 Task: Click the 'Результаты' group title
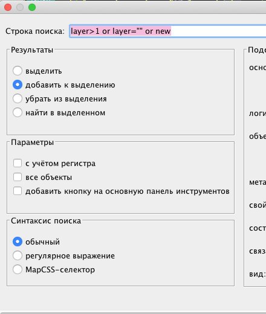[32, 50]
